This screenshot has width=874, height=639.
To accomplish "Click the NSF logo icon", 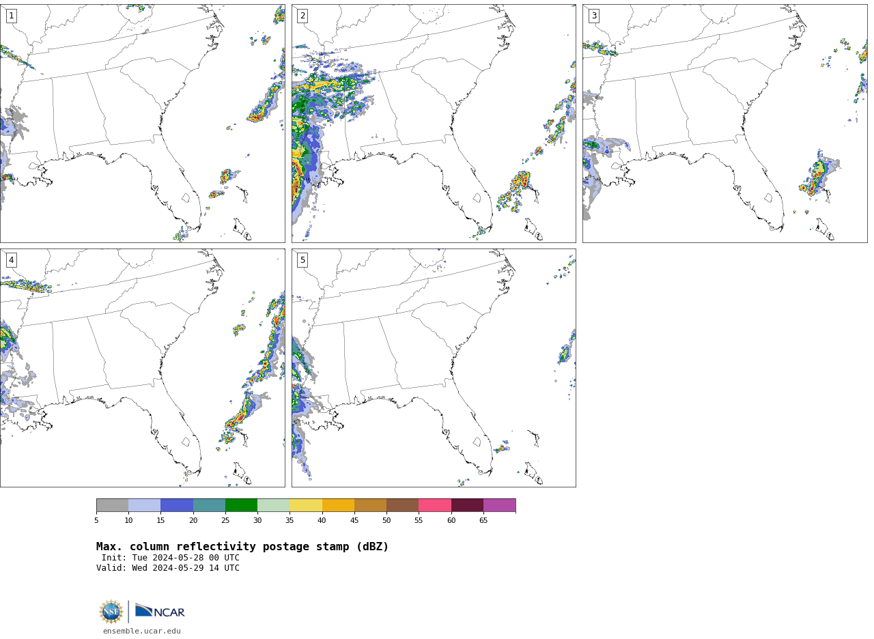I will [111, 612].
